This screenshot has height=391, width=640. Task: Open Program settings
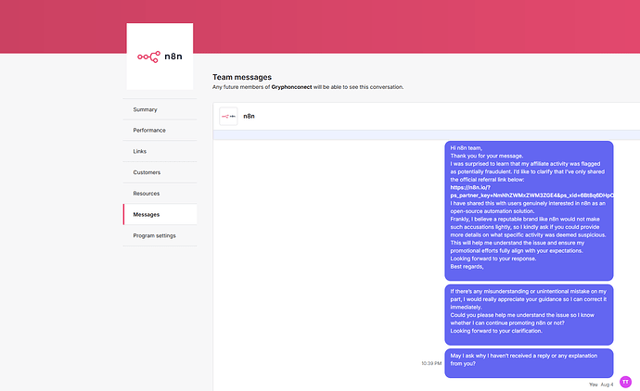pos(160,235)
